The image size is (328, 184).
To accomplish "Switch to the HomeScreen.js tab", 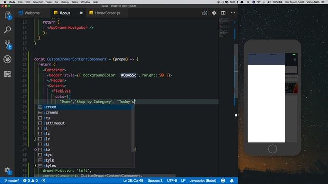I will click(x=108, y=13).
